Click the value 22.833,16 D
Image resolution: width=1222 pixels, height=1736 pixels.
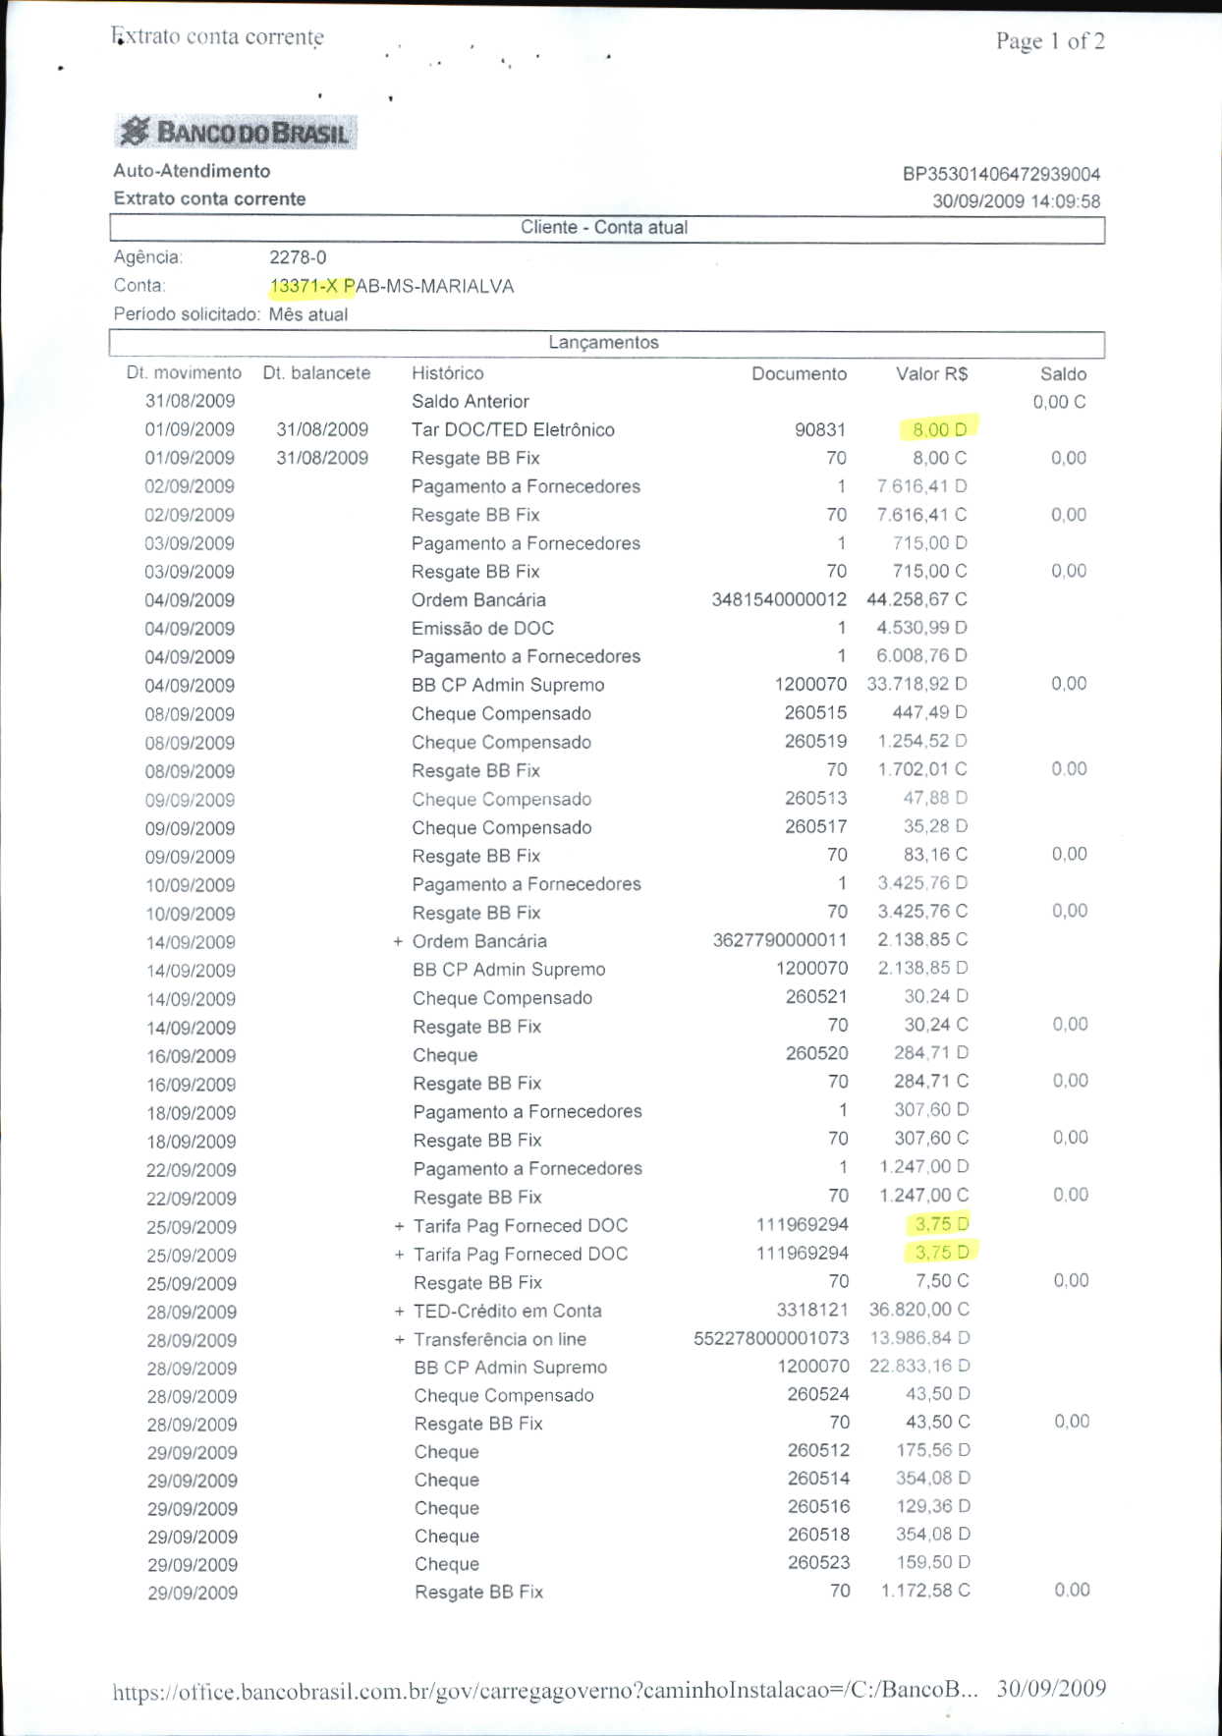[x=919, y=1368]
